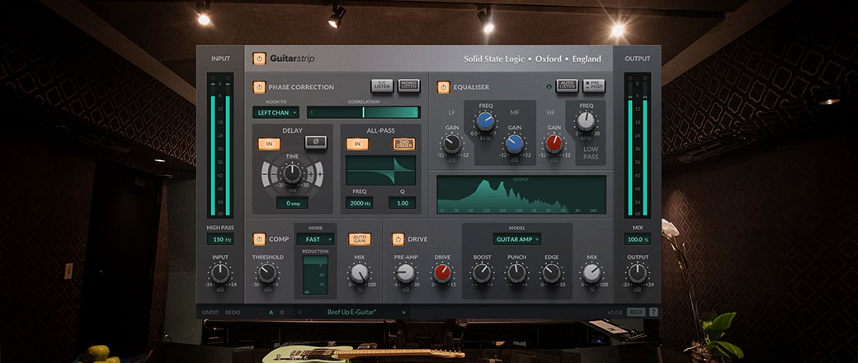This screenshot has width=858, height=363.
Task: Open the help question mark button
Action: (x=653, y=312)
